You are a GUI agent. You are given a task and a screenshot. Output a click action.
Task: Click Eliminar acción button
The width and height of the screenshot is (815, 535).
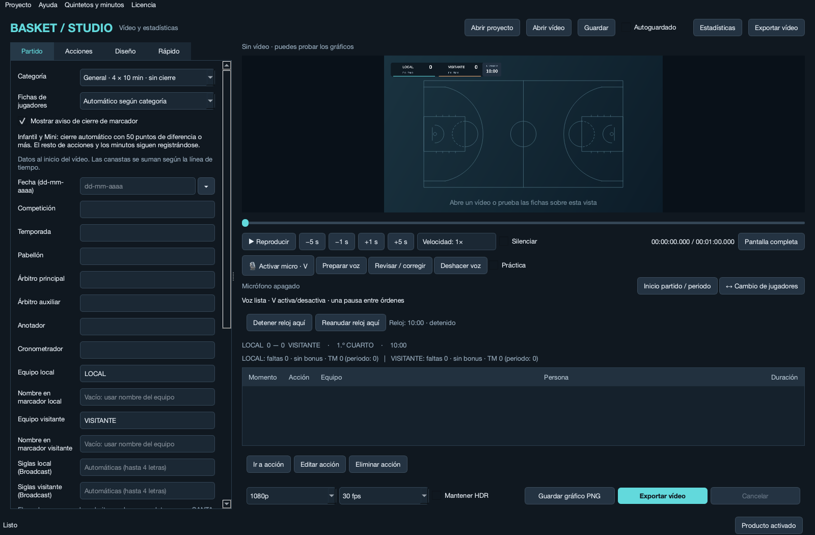pos(378,464)
